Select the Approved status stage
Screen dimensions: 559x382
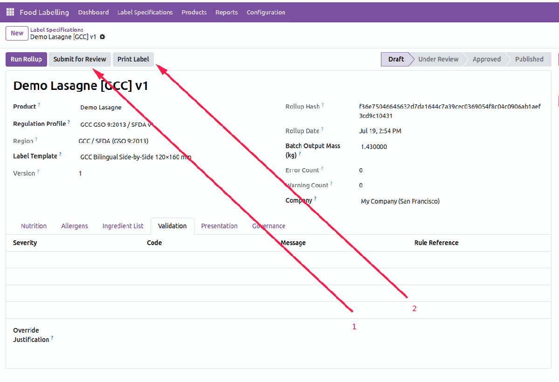tap(487, 59)
